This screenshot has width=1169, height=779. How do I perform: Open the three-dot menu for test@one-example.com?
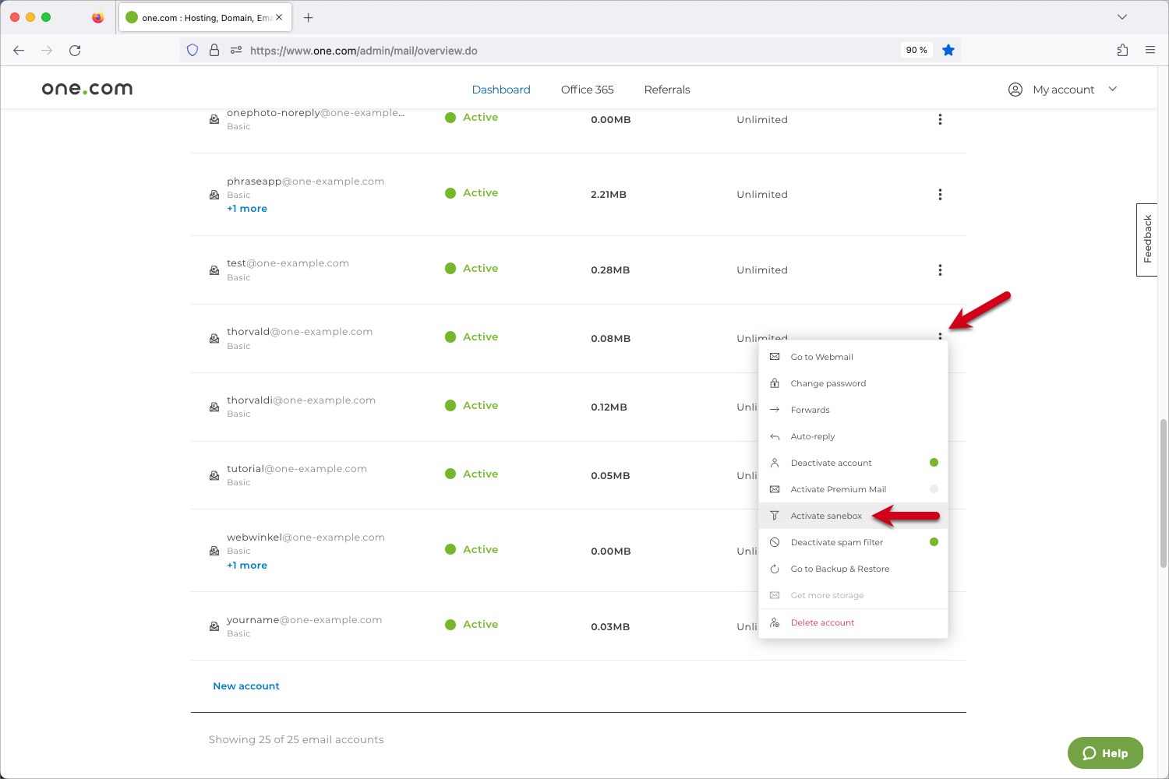click(x=940, y=270)
